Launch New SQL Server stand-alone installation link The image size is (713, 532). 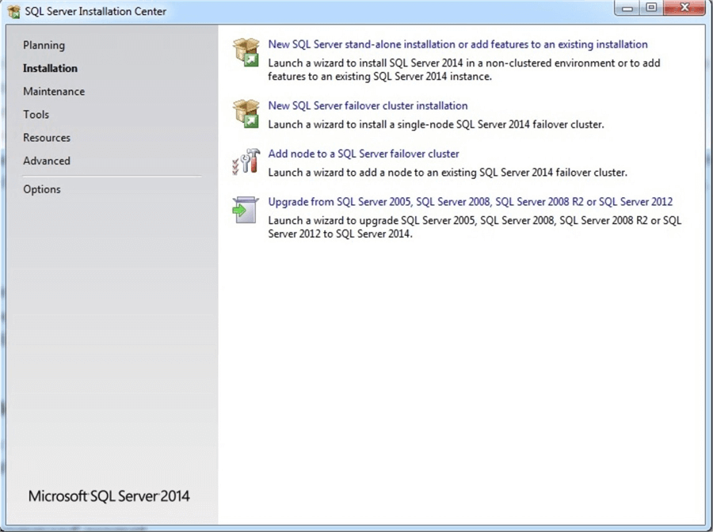click(x=458, y=44)
